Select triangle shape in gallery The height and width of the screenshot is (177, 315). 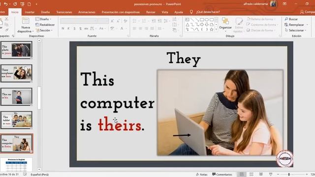[x=188, y=25]
